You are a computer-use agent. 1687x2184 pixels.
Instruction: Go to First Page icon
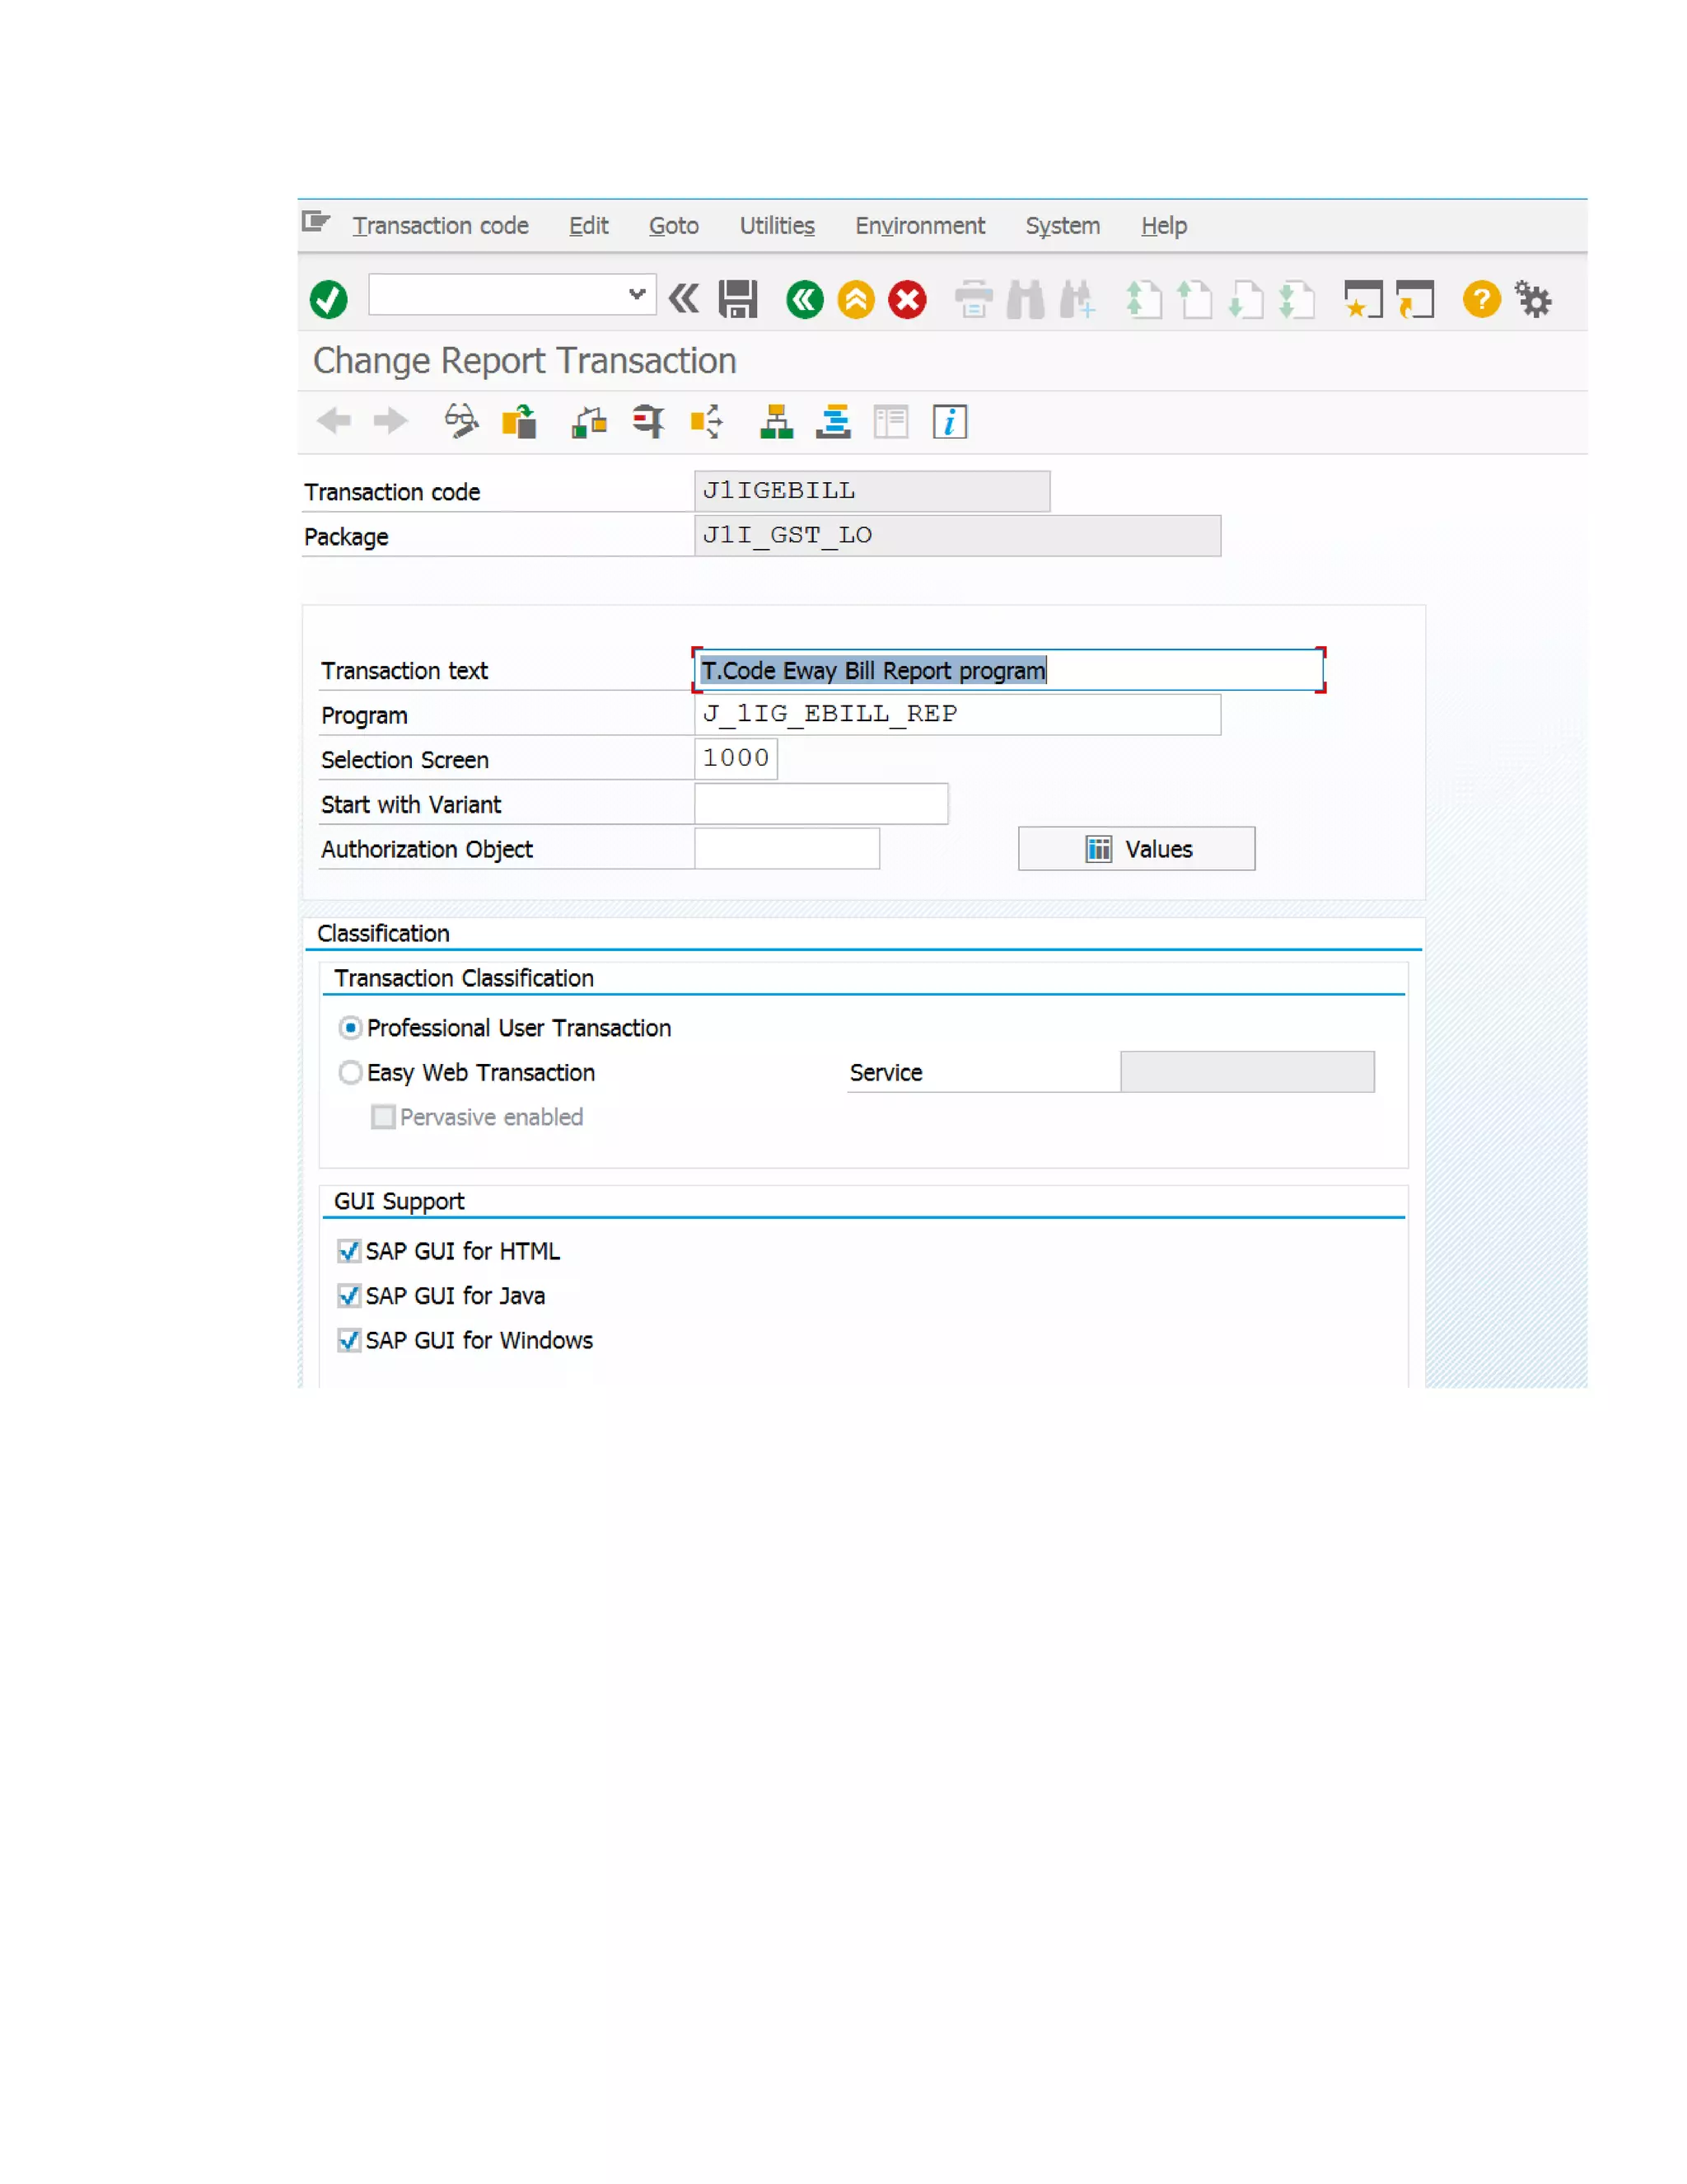click(x=1143, y=299)
